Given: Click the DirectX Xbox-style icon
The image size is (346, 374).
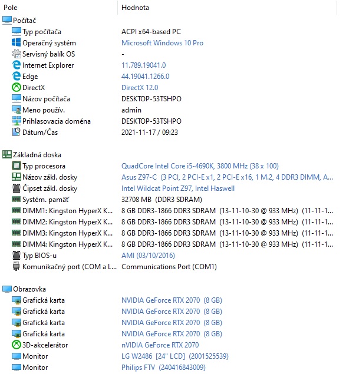Looking at the screenshot, I should [x=17, y=88].
